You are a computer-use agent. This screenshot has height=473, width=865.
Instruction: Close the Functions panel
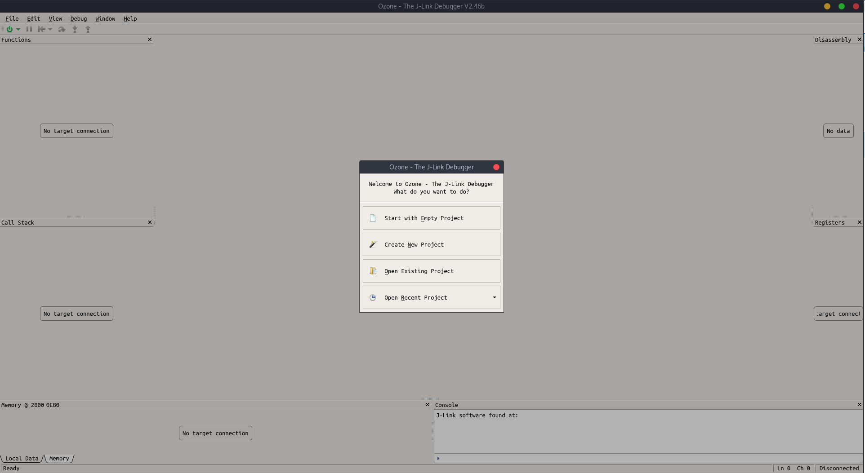coord(150,40)
